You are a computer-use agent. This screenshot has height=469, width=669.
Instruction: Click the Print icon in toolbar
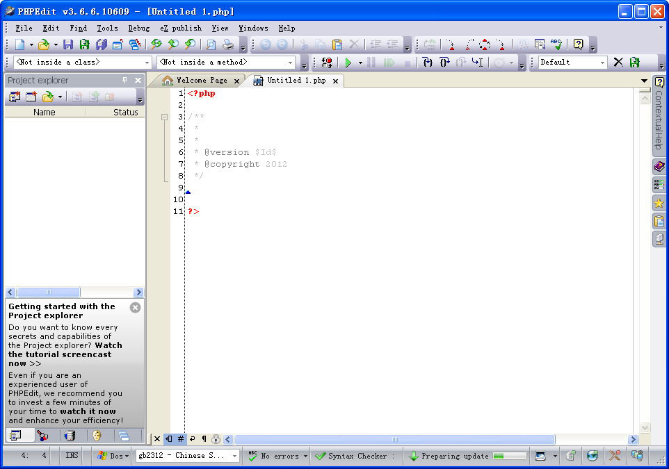click(228, 44)
